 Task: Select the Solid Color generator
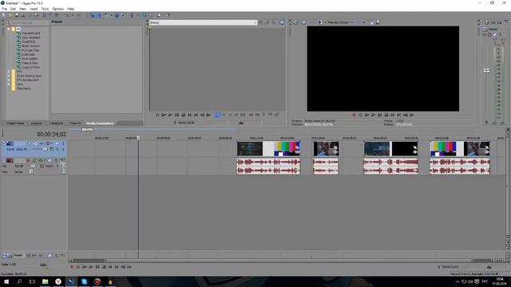(x=29, y=54)
